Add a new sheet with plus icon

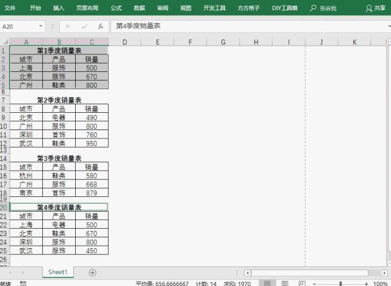(92, 273)
